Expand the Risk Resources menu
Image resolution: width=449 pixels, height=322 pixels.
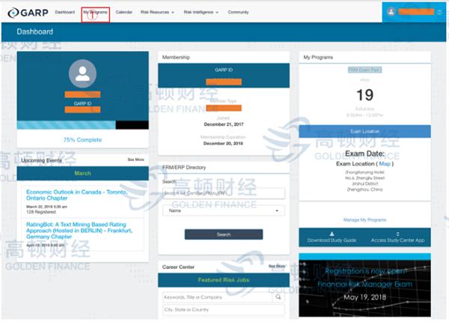click(x=157, y=12)
